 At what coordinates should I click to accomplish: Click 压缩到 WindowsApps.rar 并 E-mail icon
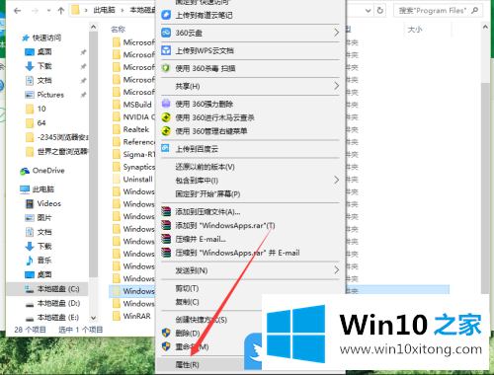pyautogui.click(x=166, y=253)
